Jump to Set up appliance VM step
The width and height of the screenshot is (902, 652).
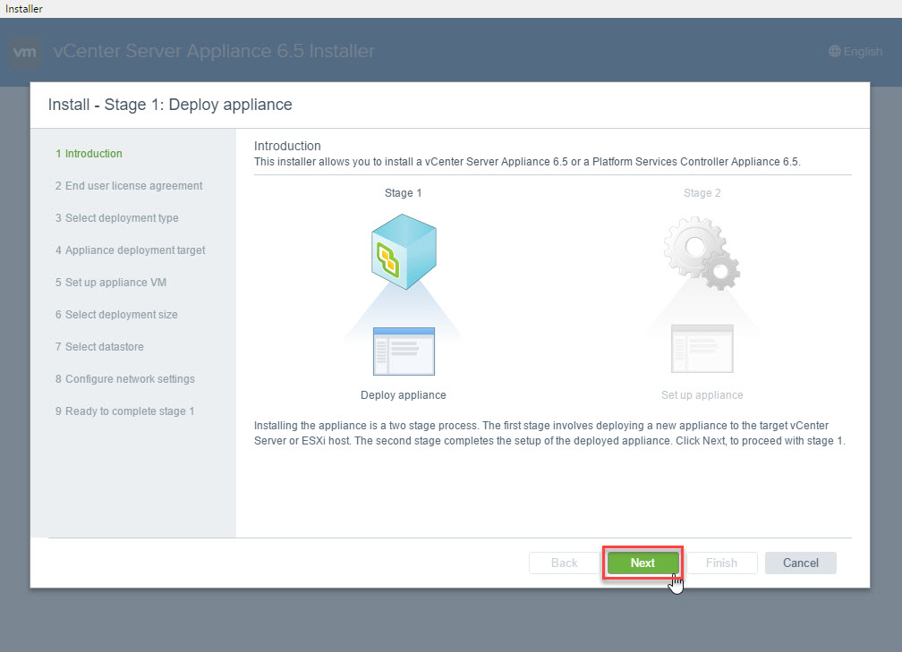coord(111,283)
